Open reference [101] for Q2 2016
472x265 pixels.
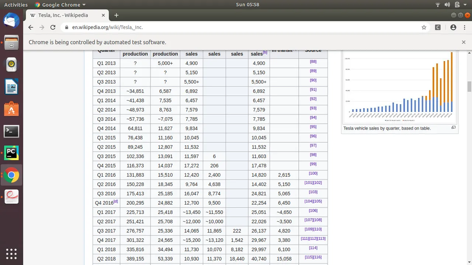point(309,183)
